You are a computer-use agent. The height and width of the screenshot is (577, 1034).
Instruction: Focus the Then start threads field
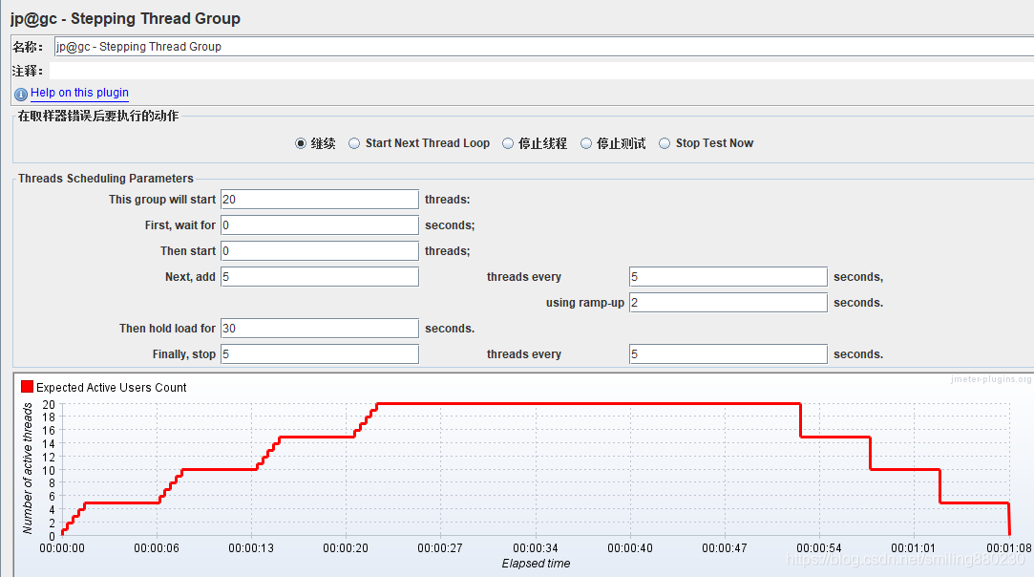320,251
